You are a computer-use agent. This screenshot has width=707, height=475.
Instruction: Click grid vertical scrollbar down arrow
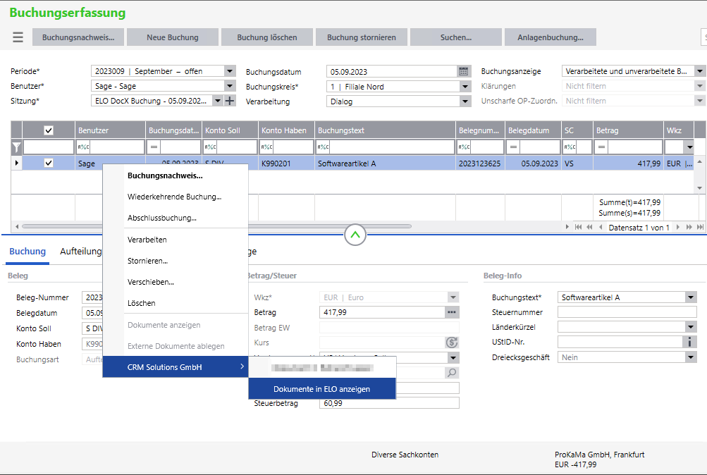pyautogui.click(x=699, y=188)
